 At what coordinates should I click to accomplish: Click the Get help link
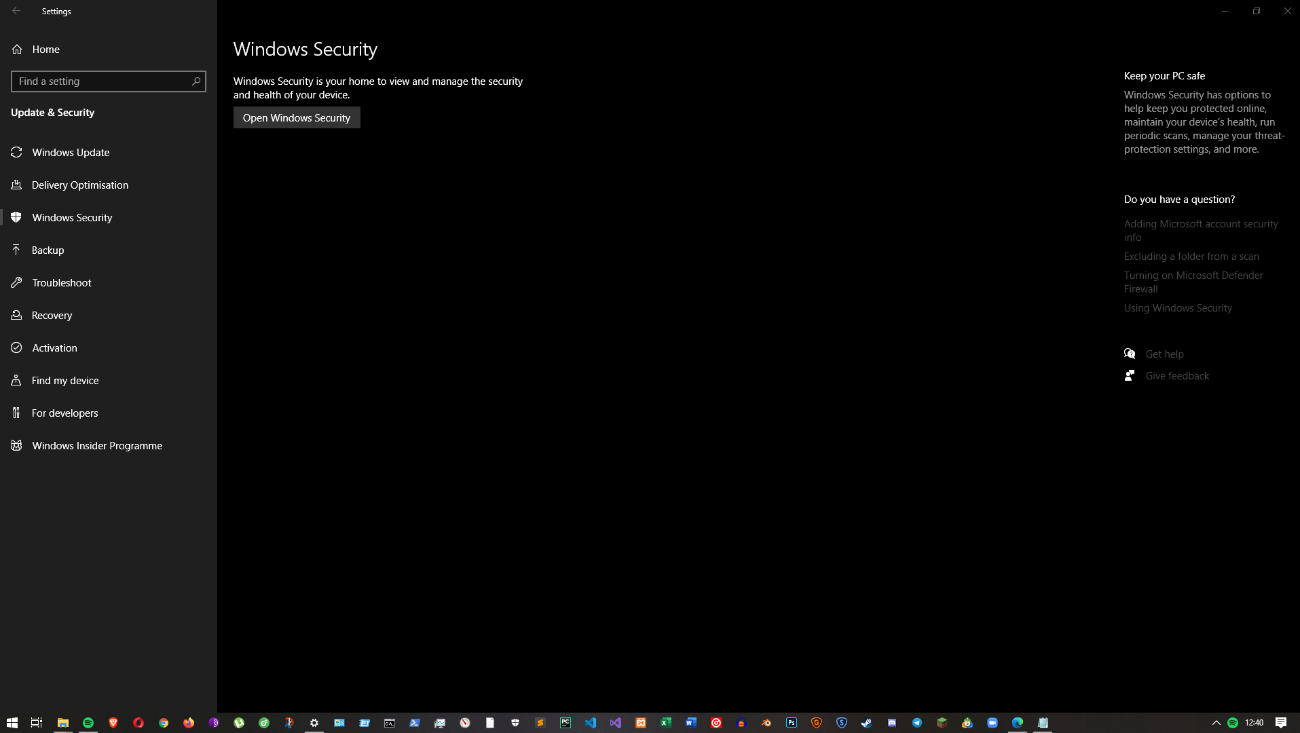[1164, 354]
